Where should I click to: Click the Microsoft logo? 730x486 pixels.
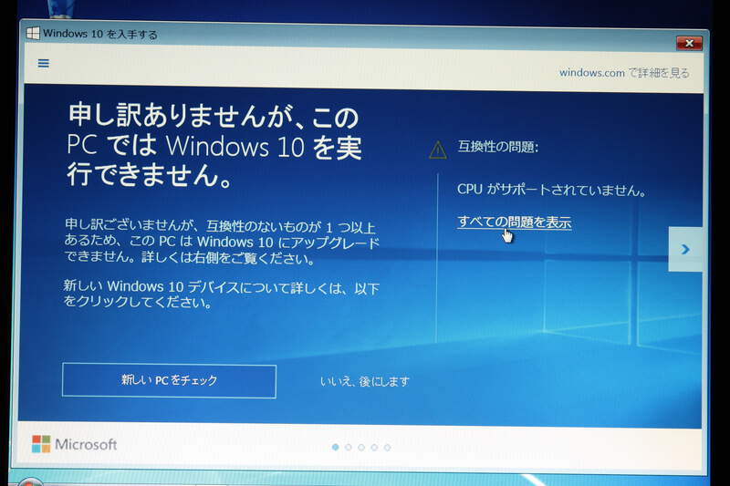(x=75, y=444)
